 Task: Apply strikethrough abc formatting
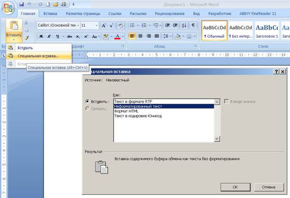(x=69, y=36)
